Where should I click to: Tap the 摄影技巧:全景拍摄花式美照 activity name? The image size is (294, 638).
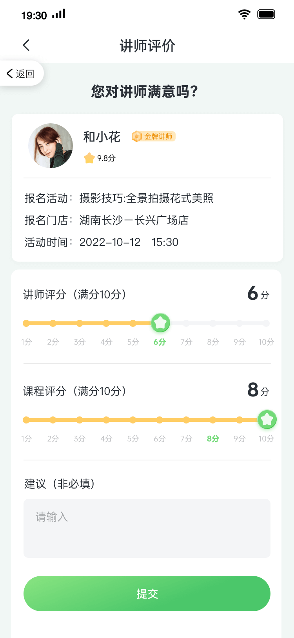(x=146, y=198)
